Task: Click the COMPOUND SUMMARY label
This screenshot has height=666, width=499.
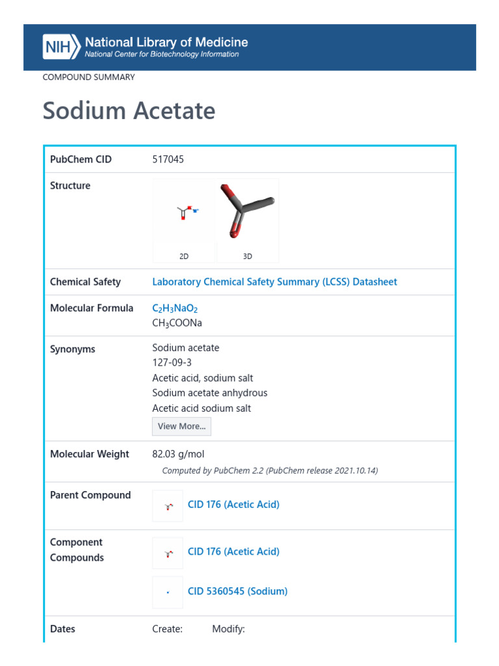Action: (x=88, y=77)
